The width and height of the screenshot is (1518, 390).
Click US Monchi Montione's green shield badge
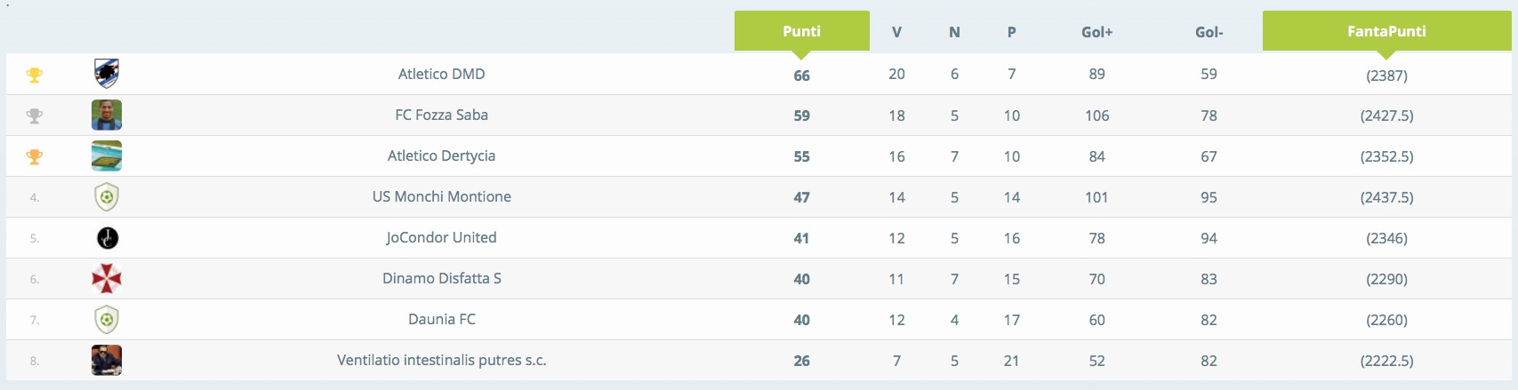107,196
